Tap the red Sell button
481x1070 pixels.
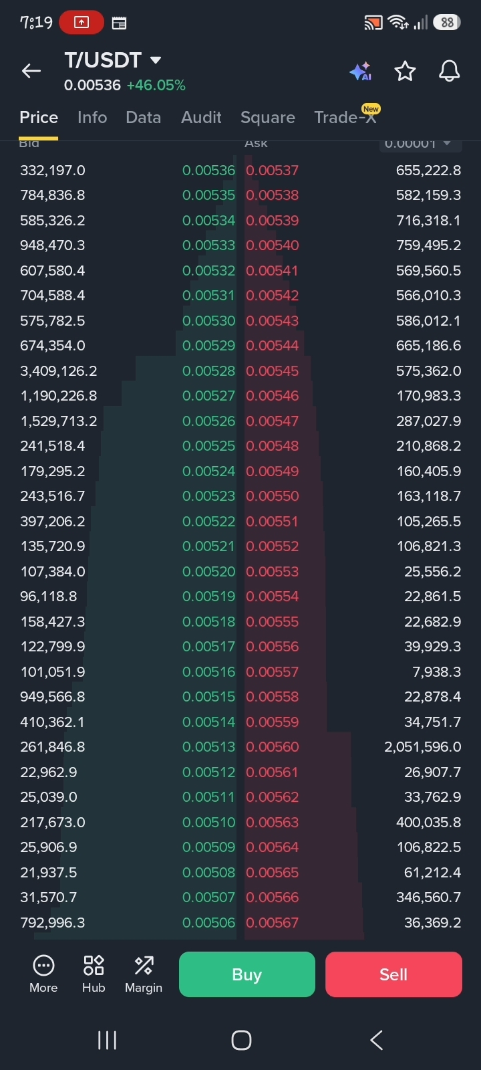point(393,974)
